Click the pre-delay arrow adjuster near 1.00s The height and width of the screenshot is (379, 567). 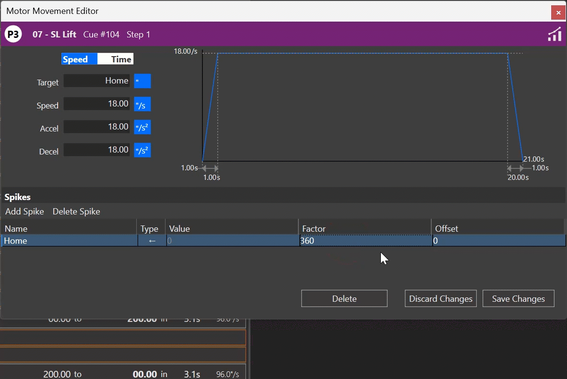[x=210, y=168]
